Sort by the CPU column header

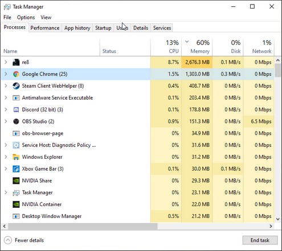click(166, 48)
